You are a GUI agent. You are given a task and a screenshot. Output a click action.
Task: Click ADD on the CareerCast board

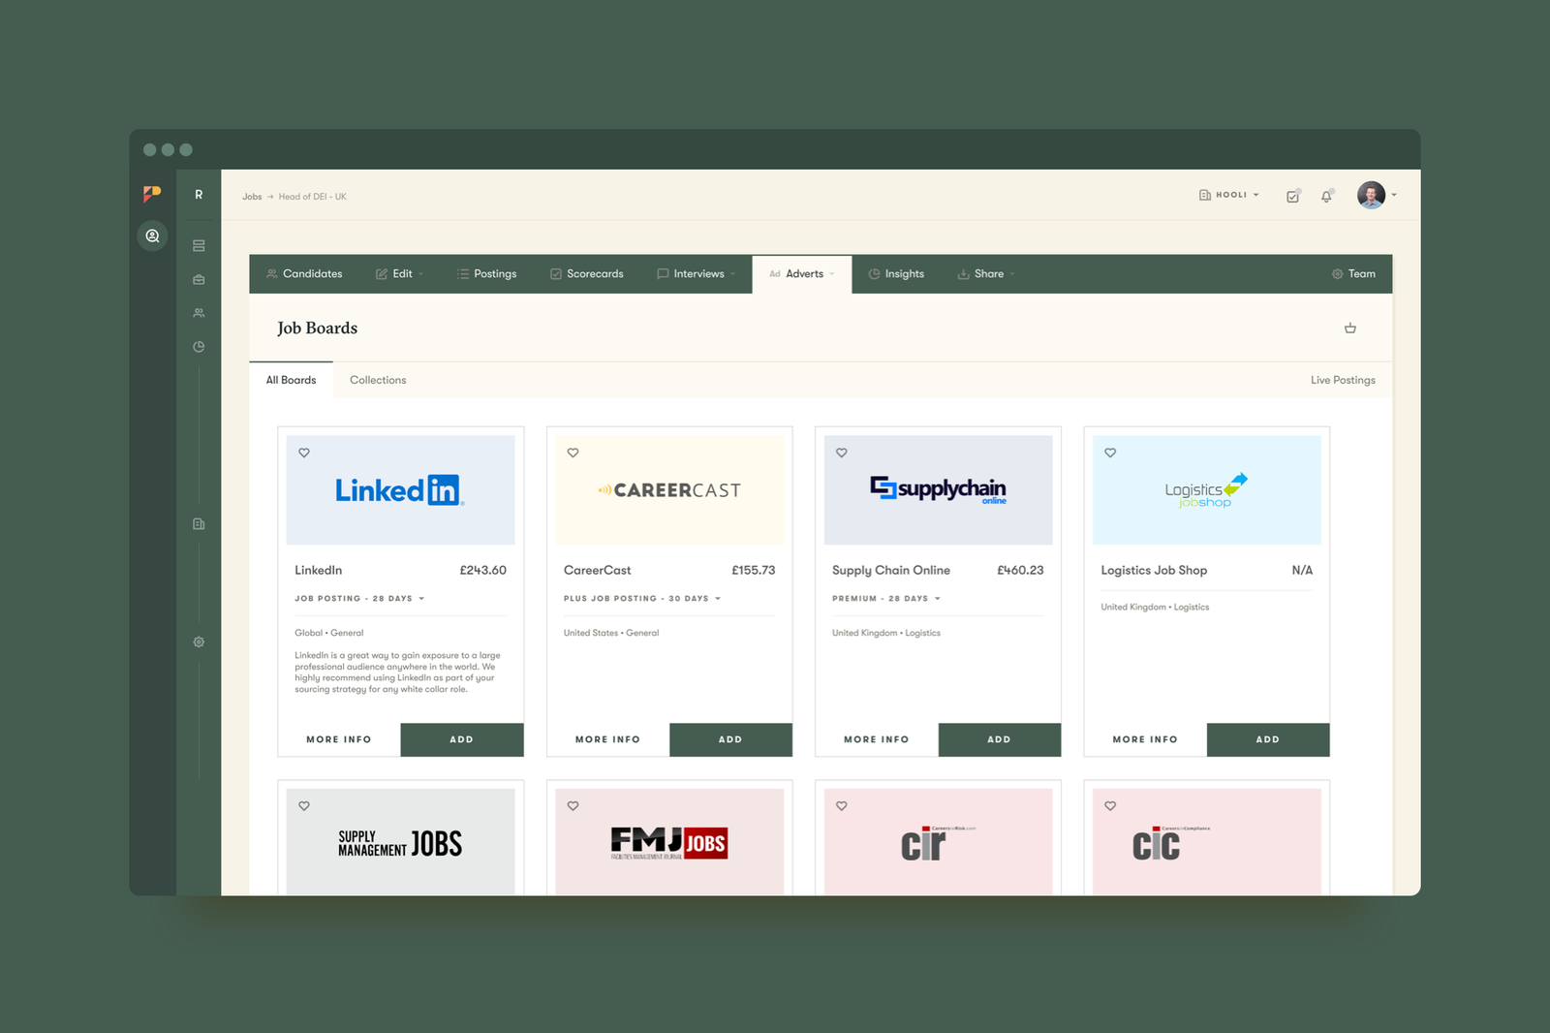730,739
